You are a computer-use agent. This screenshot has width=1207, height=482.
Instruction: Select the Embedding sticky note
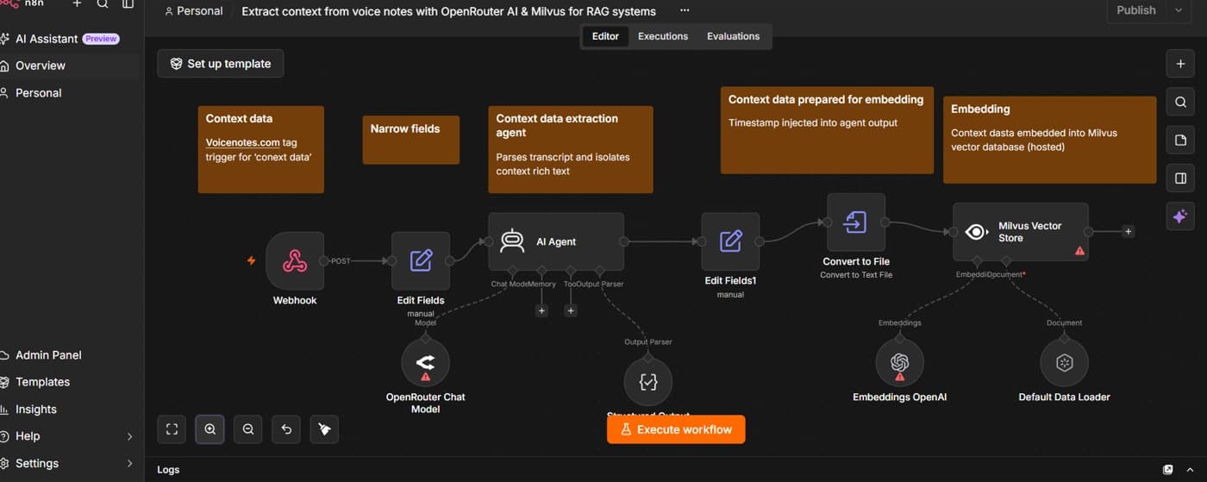(x=1049, y=140)
